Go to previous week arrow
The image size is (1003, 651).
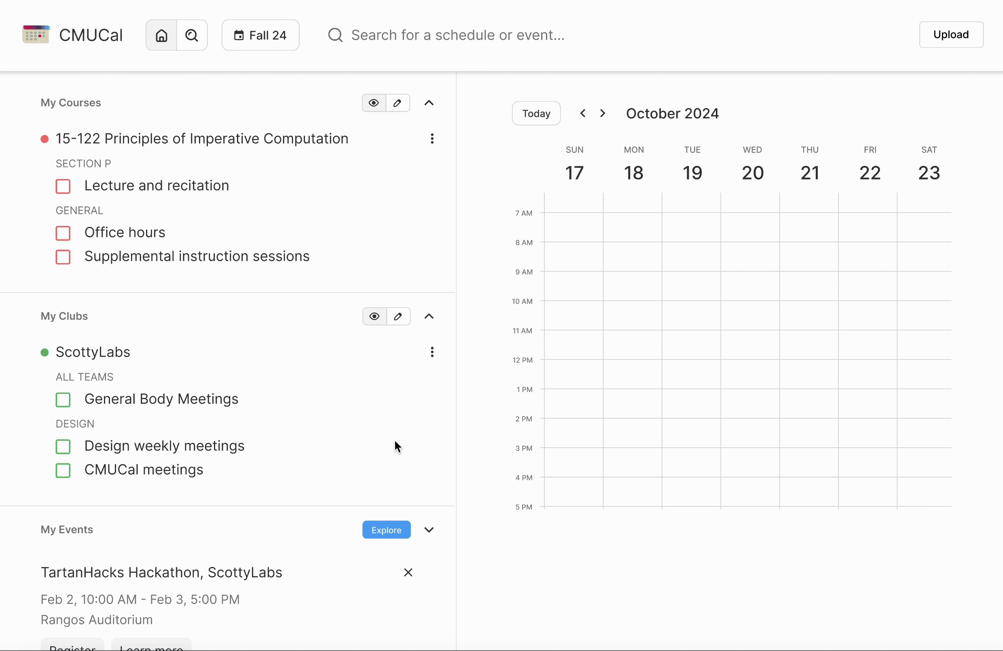583,113
